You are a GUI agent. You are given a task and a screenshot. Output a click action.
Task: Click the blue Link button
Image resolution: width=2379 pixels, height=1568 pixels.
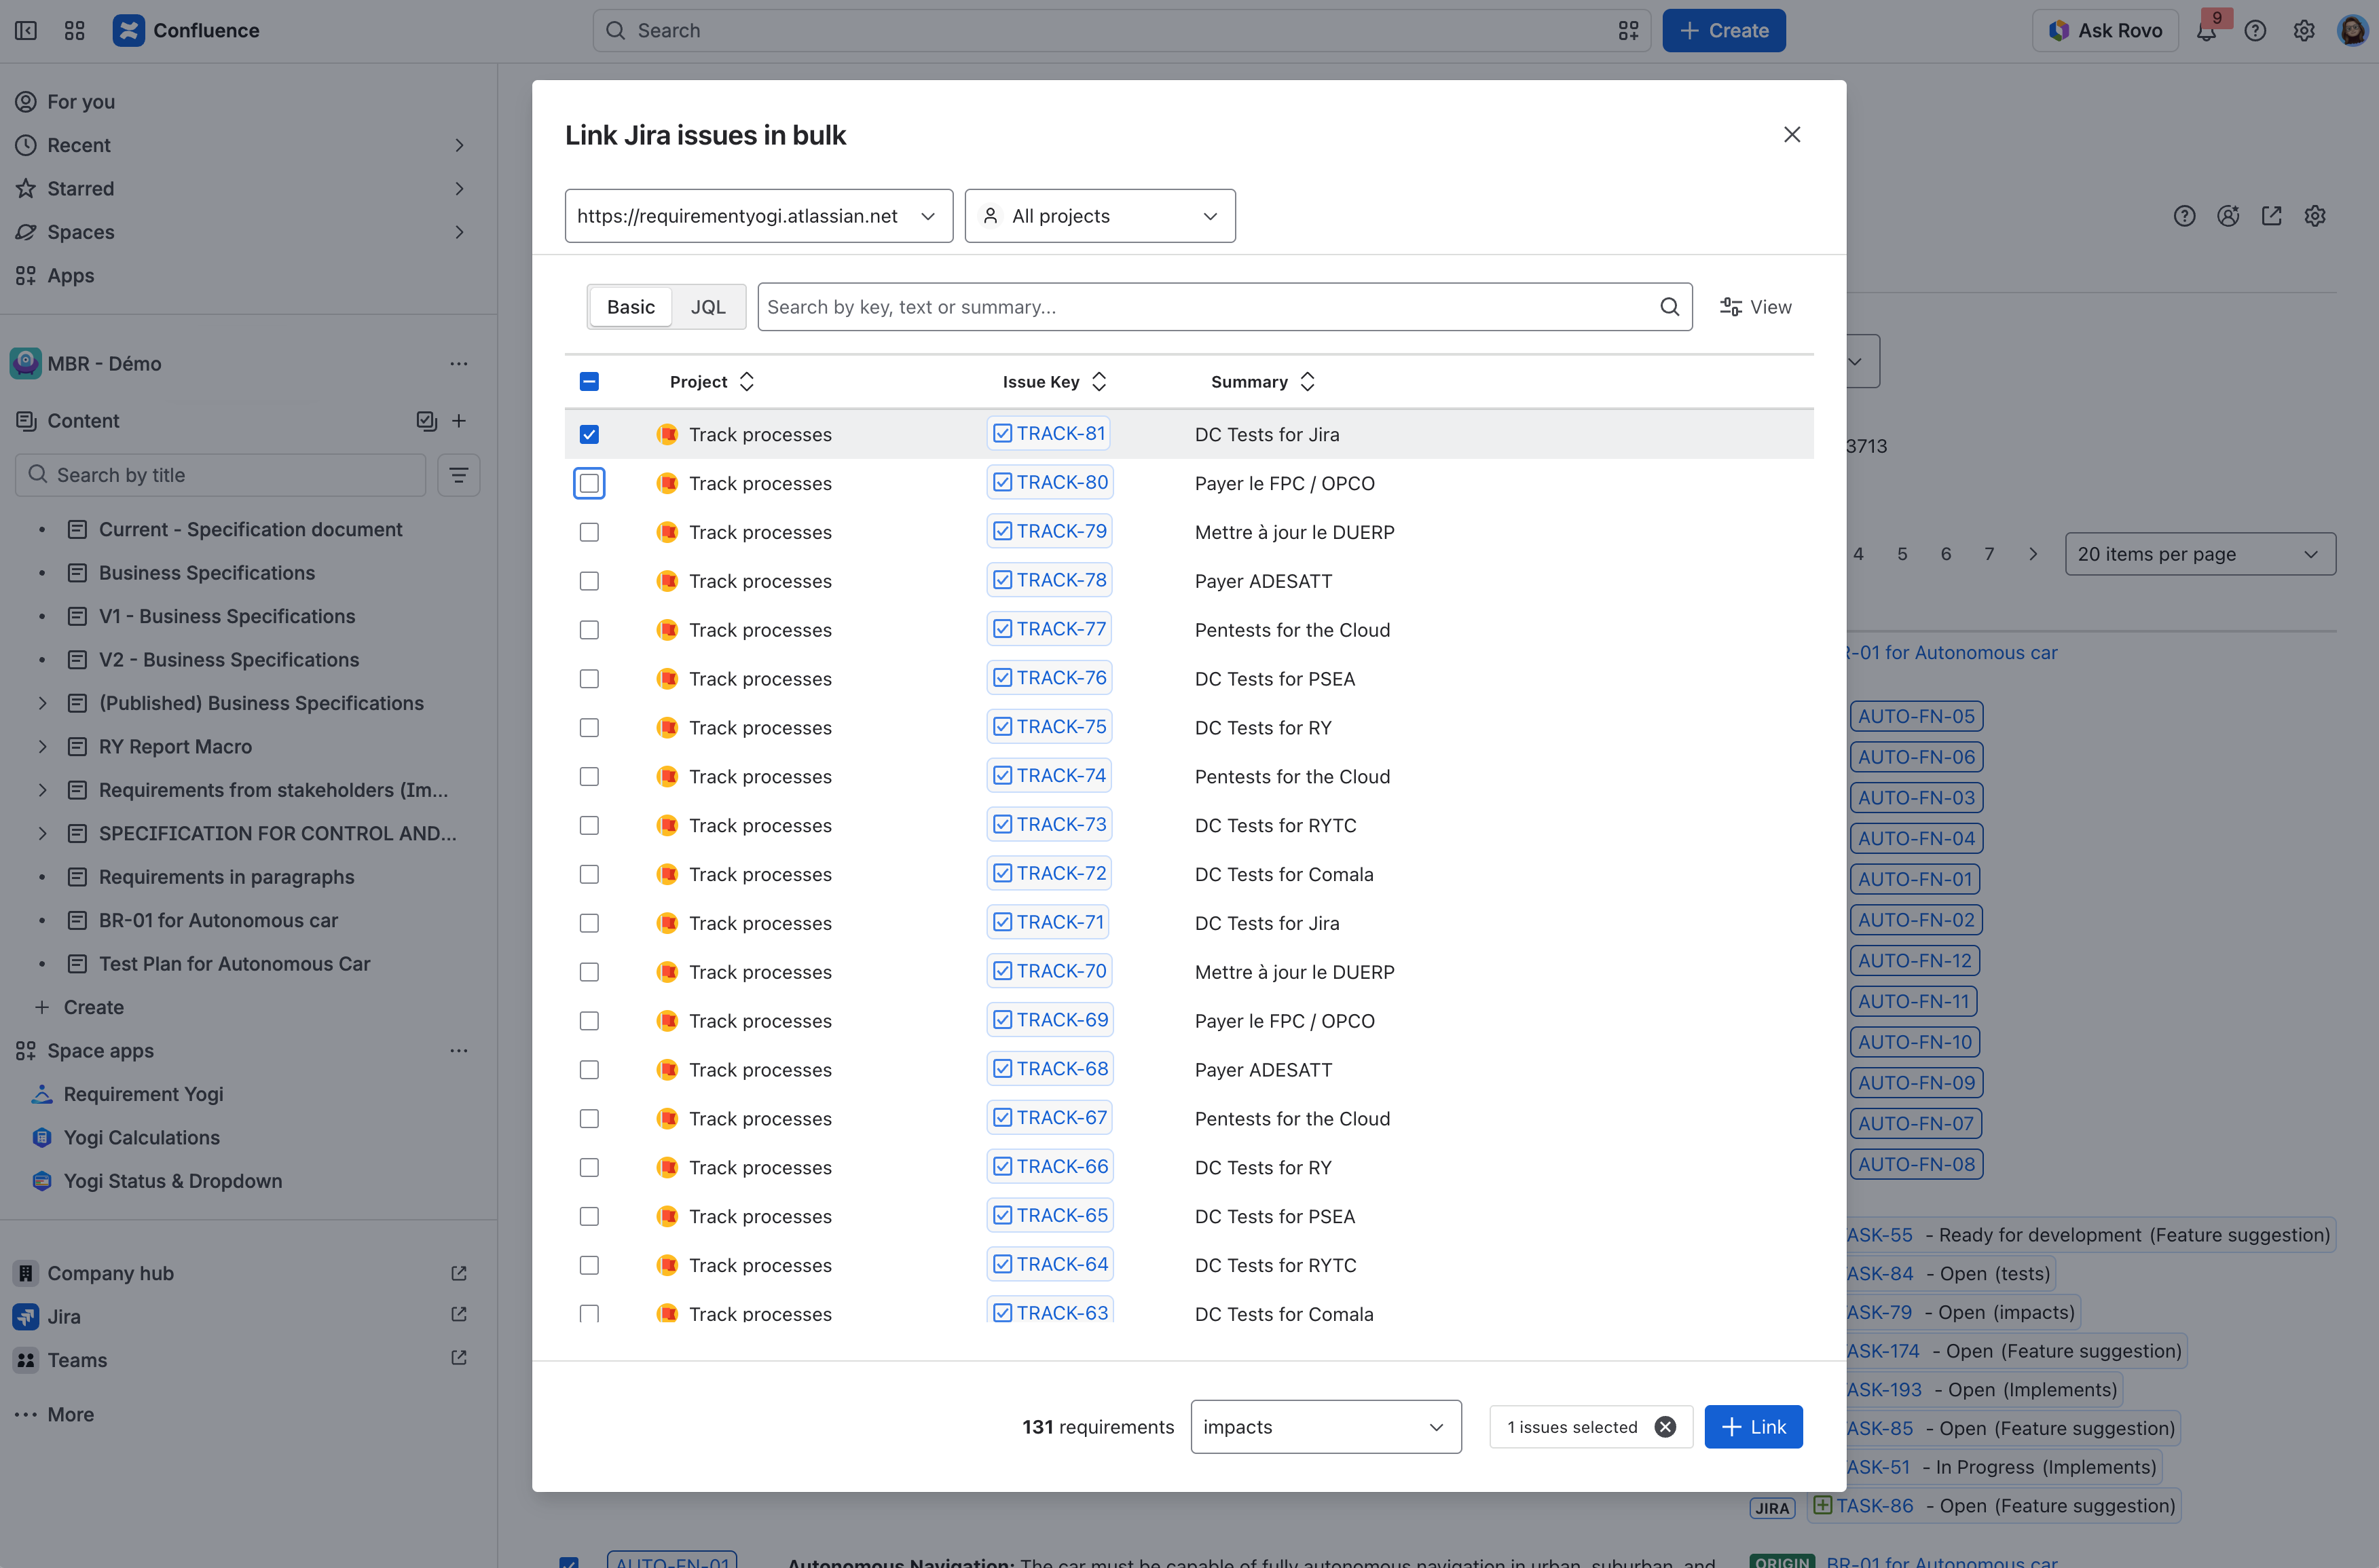pos(1754,1427)
